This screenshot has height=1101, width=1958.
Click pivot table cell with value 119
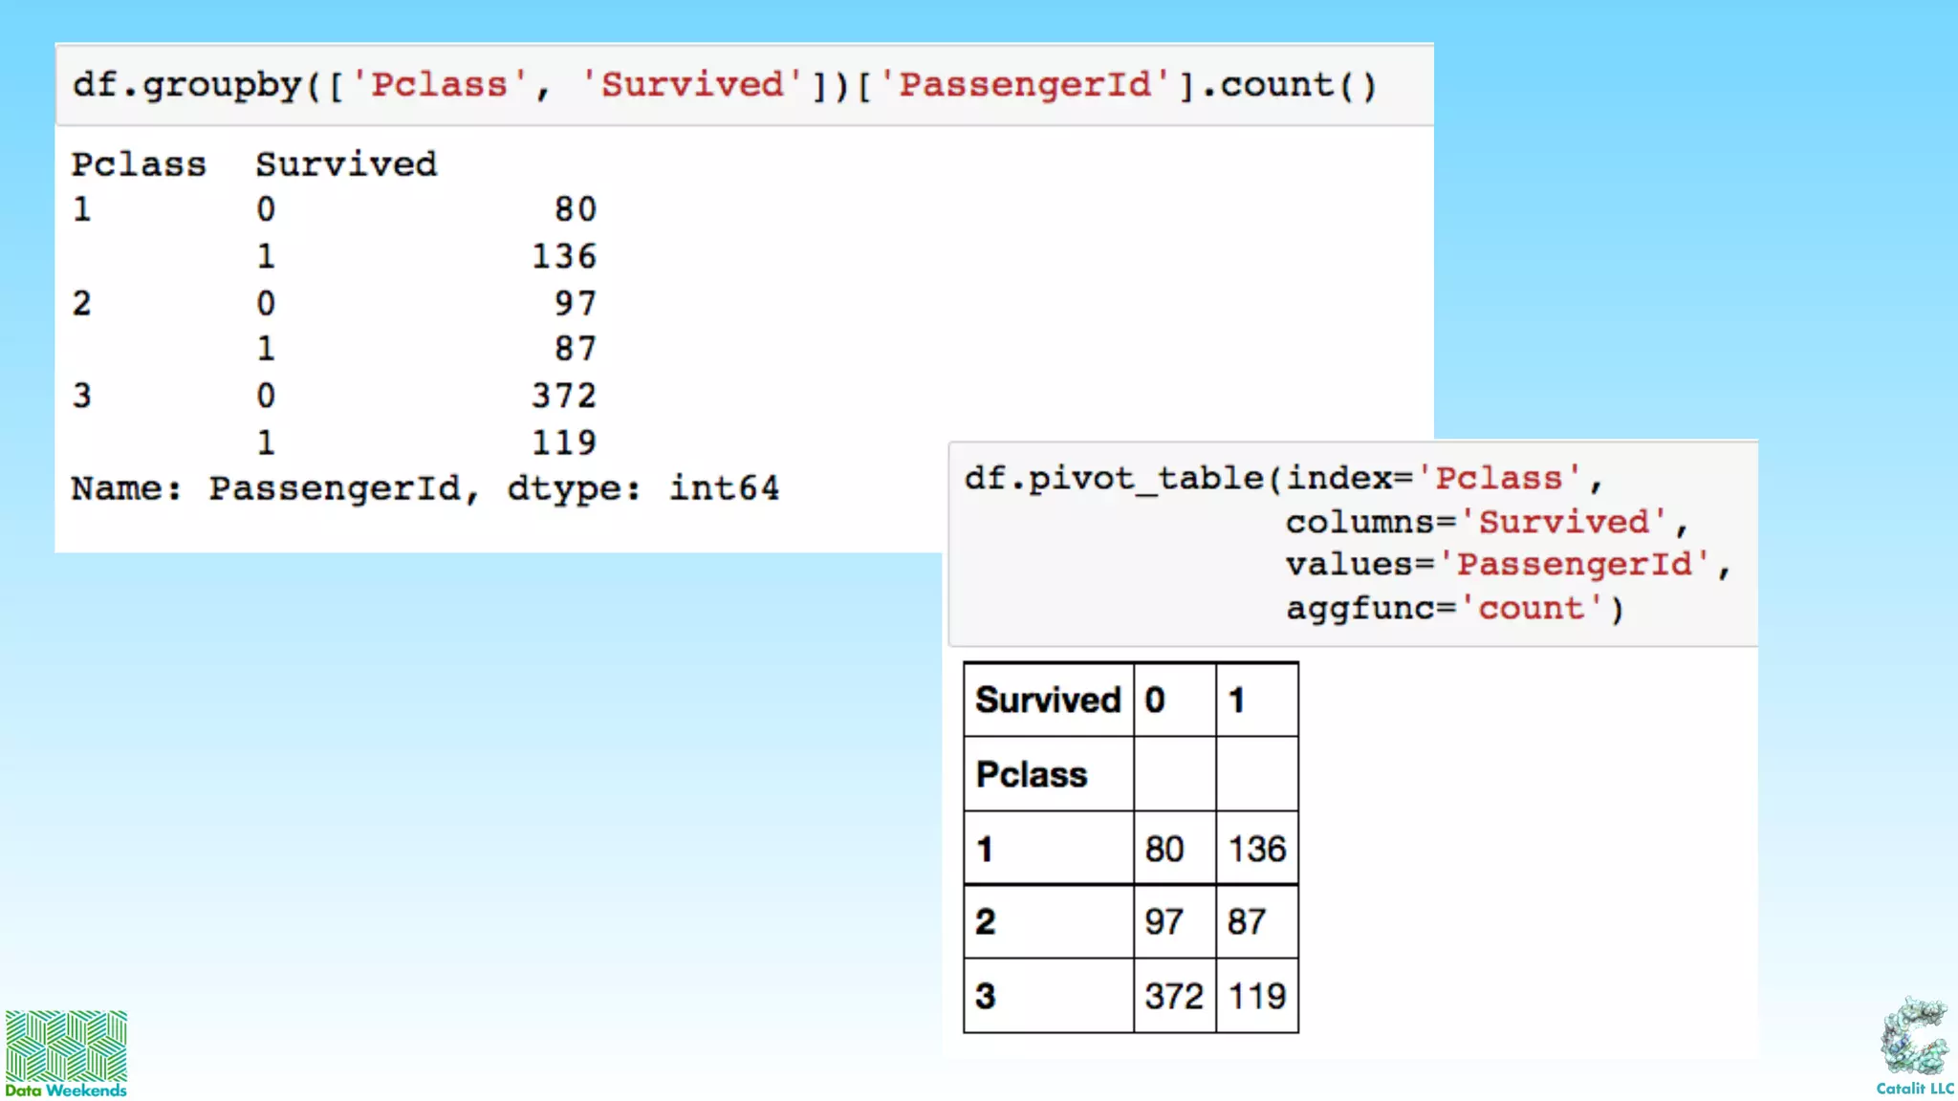pos(1256,996)
